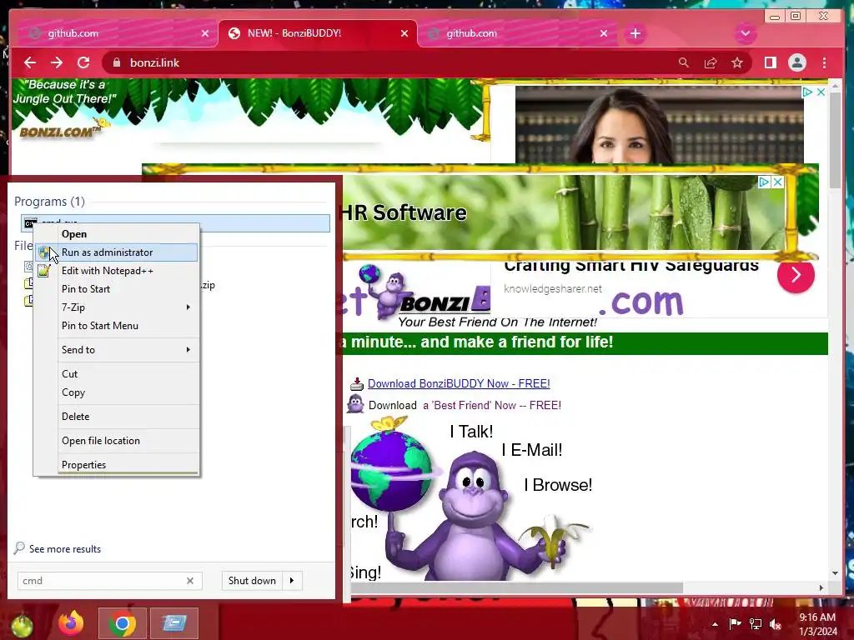This screenshot has width=854, height=640.
Task: Go forward in the Chrome browser
Action: [57, 62]
